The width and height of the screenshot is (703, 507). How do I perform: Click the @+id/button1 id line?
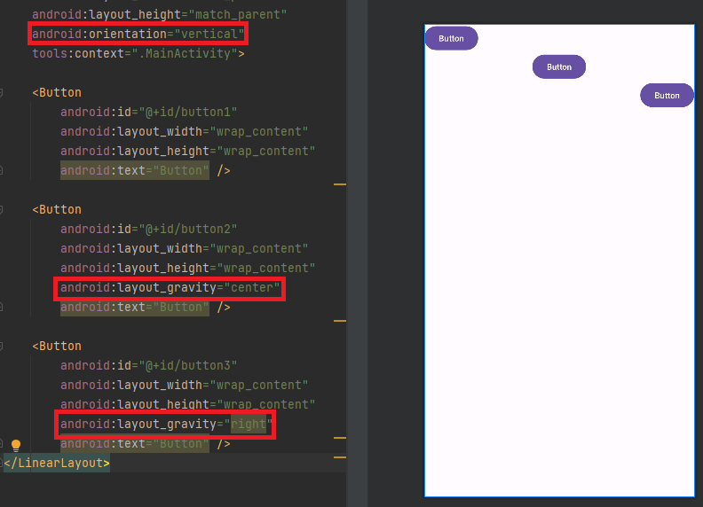149,112
